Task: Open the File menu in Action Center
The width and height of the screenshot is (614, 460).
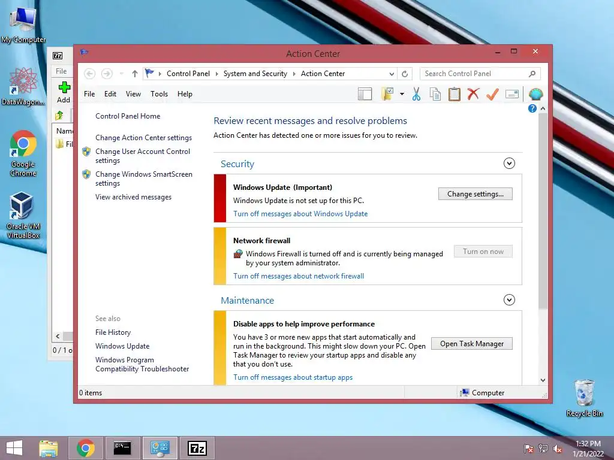Action: pyautogui.click(x=89, y=94)
